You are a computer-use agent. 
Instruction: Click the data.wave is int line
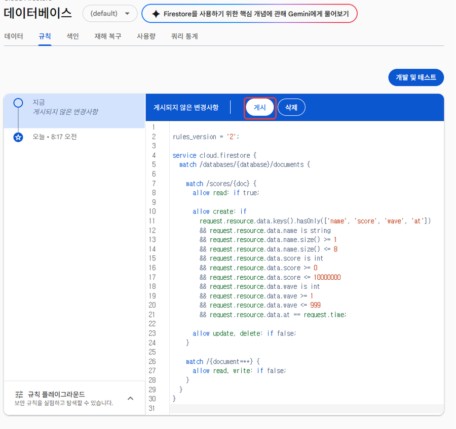click(260, 287)
